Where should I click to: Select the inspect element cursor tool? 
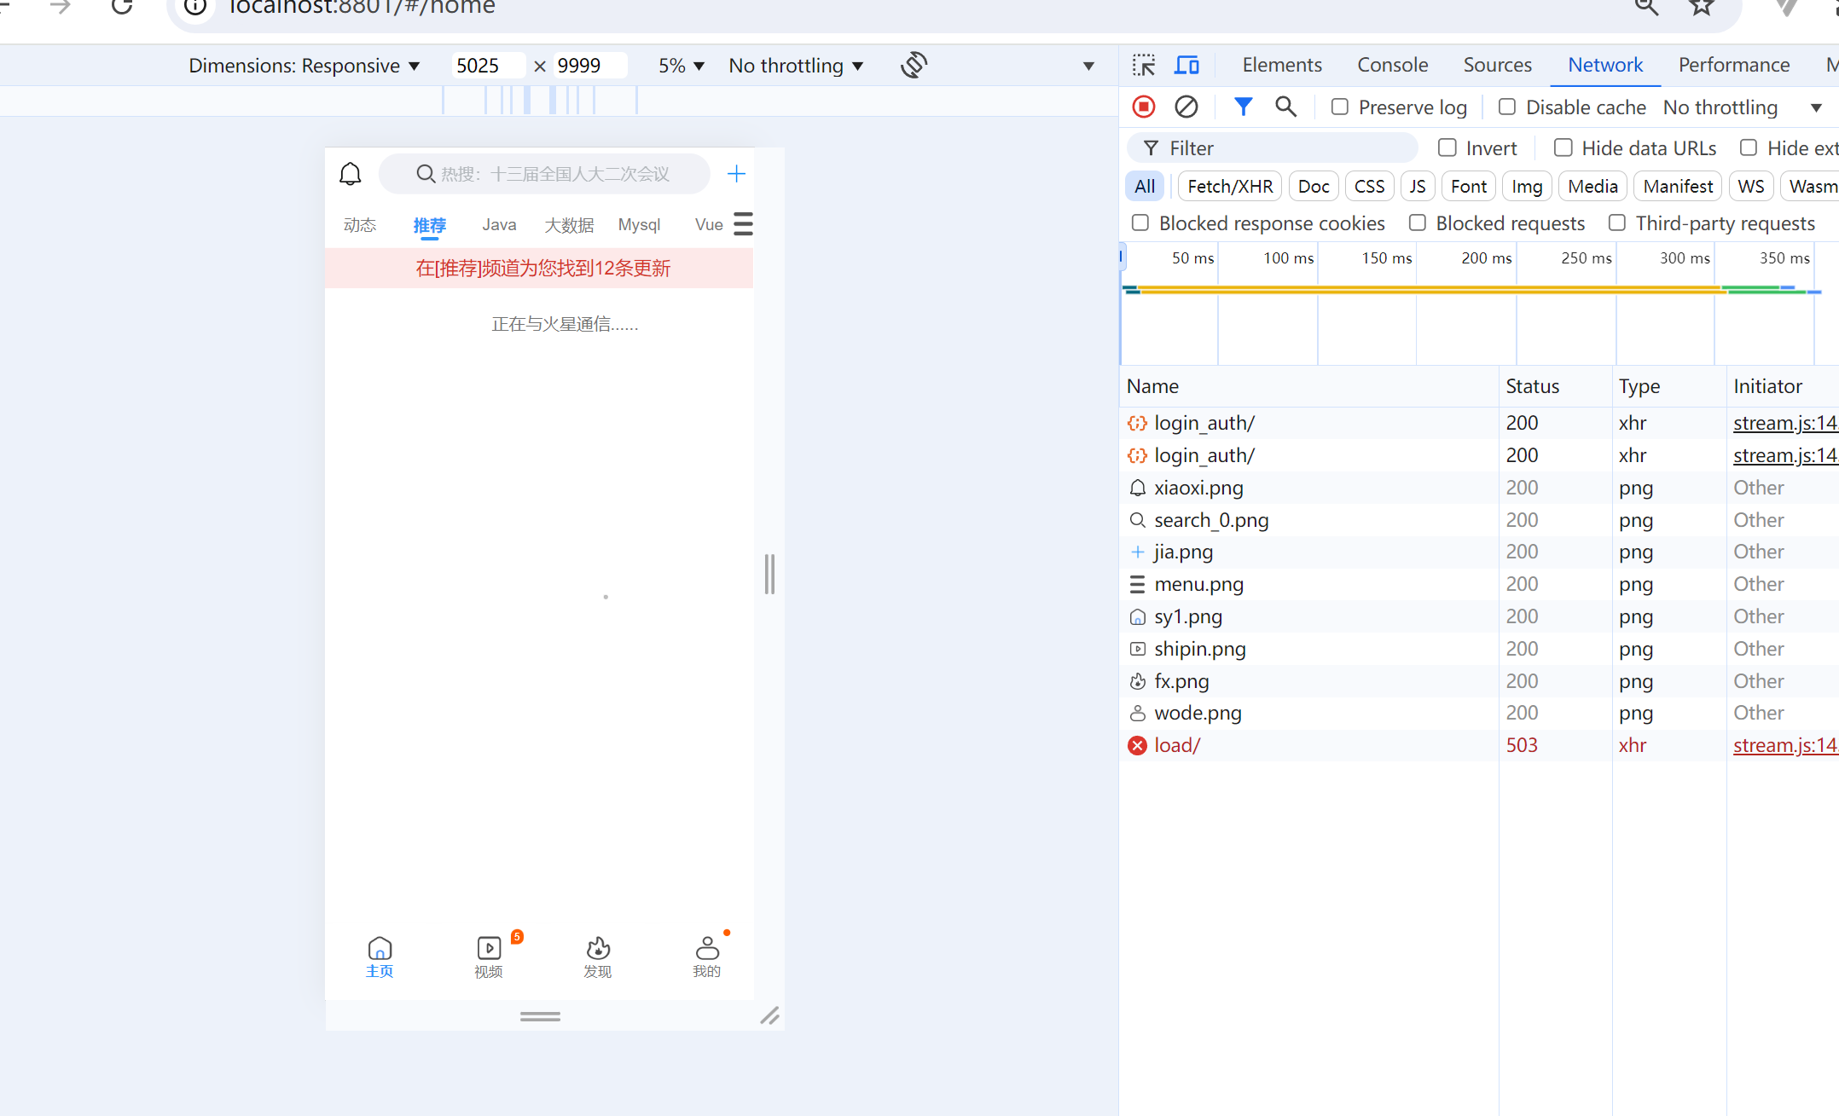coord(1144,65)
